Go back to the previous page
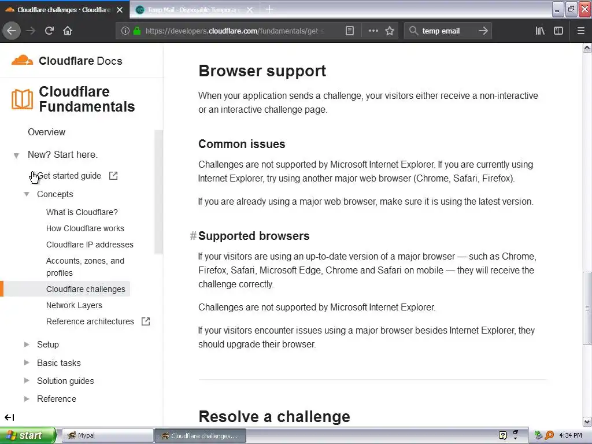This screenshot has width=592, height=444. (12, 31)
